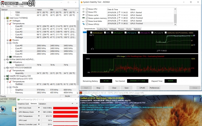Click the Elapsed Time display field
The image size is (202, 126).
point(171,81)
